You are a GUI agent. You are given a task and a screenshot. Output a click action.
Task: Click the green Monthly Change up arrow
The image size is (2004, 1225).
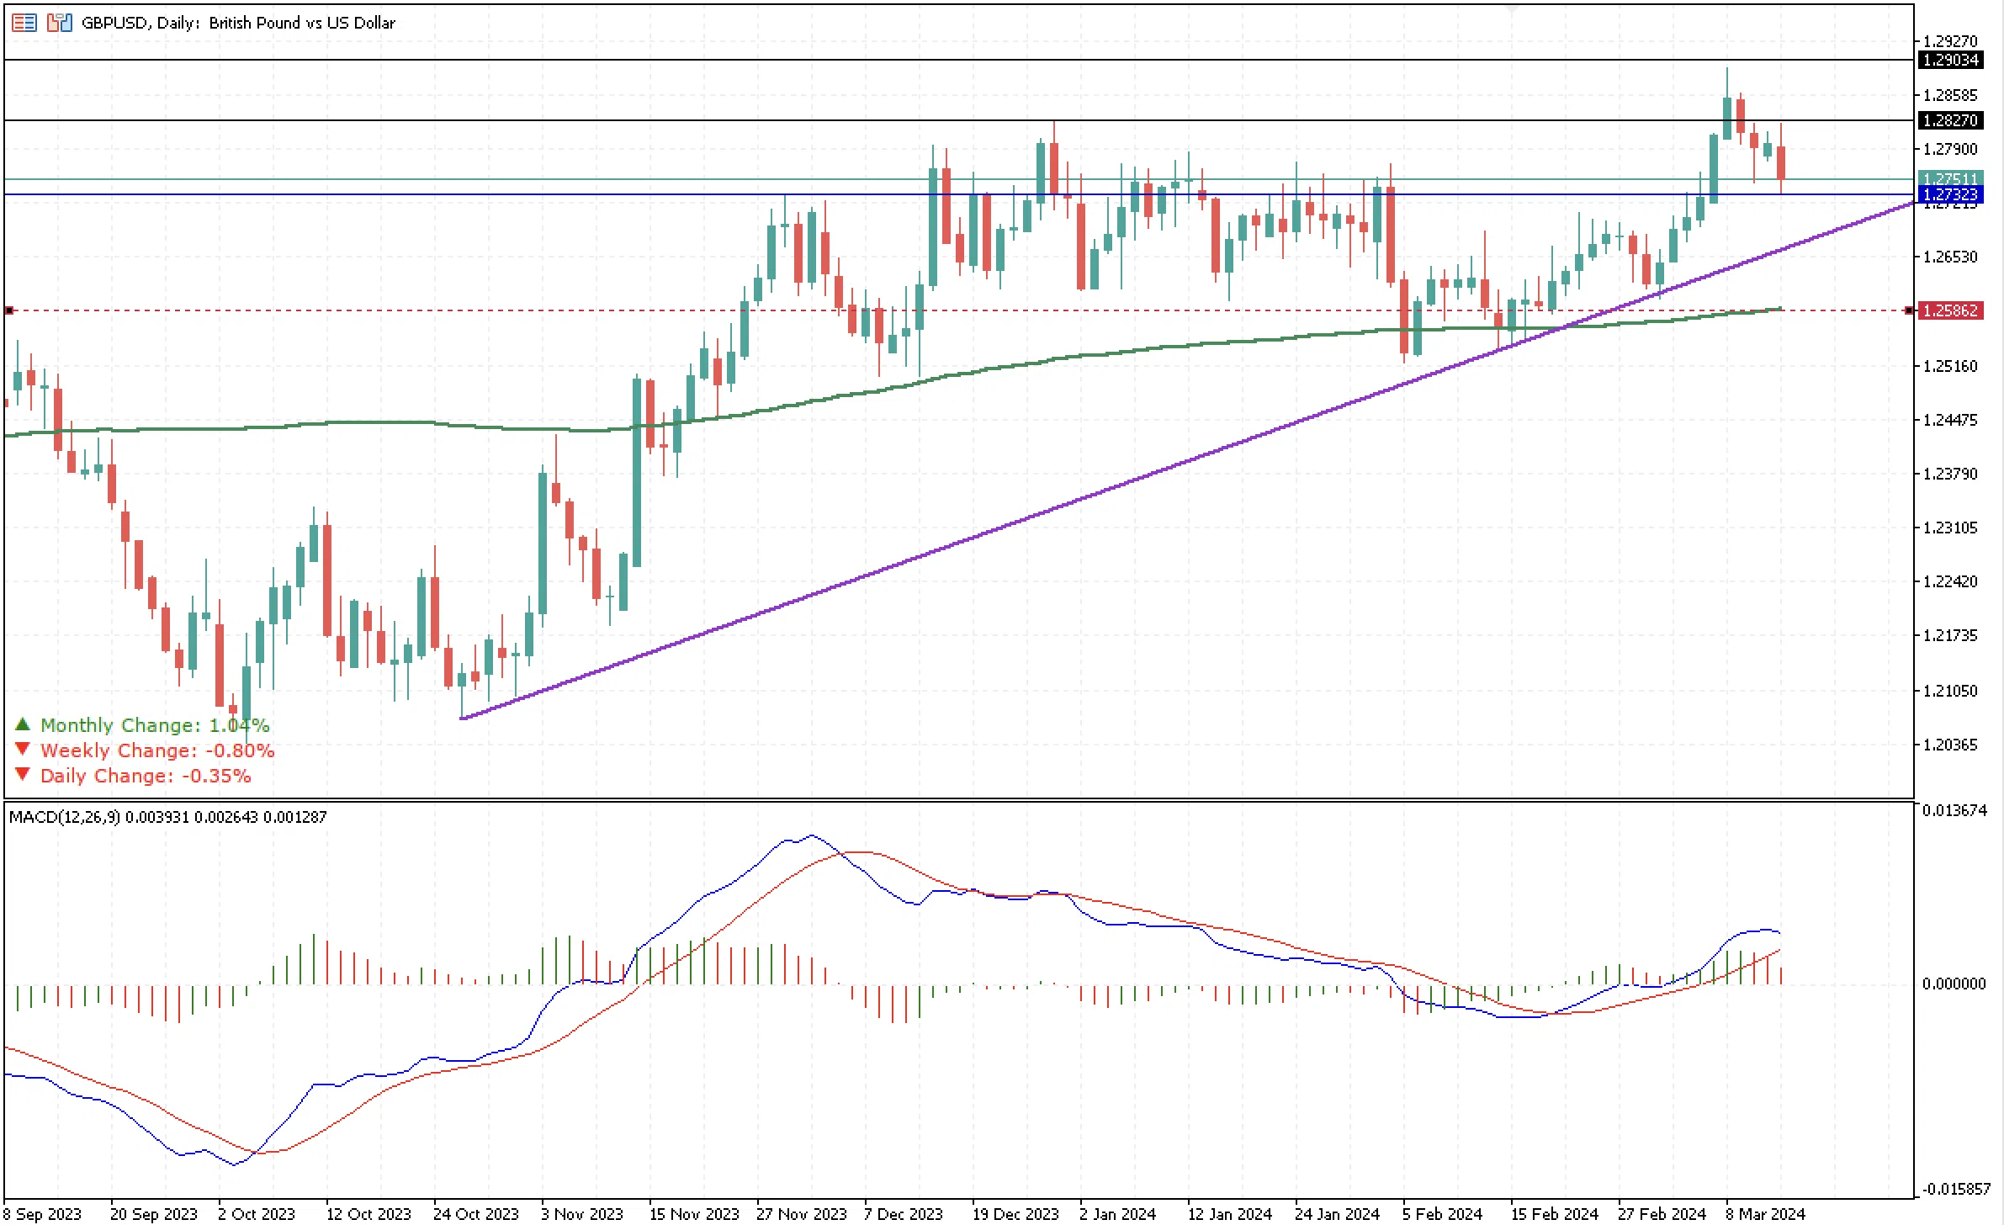pos(23,724)
